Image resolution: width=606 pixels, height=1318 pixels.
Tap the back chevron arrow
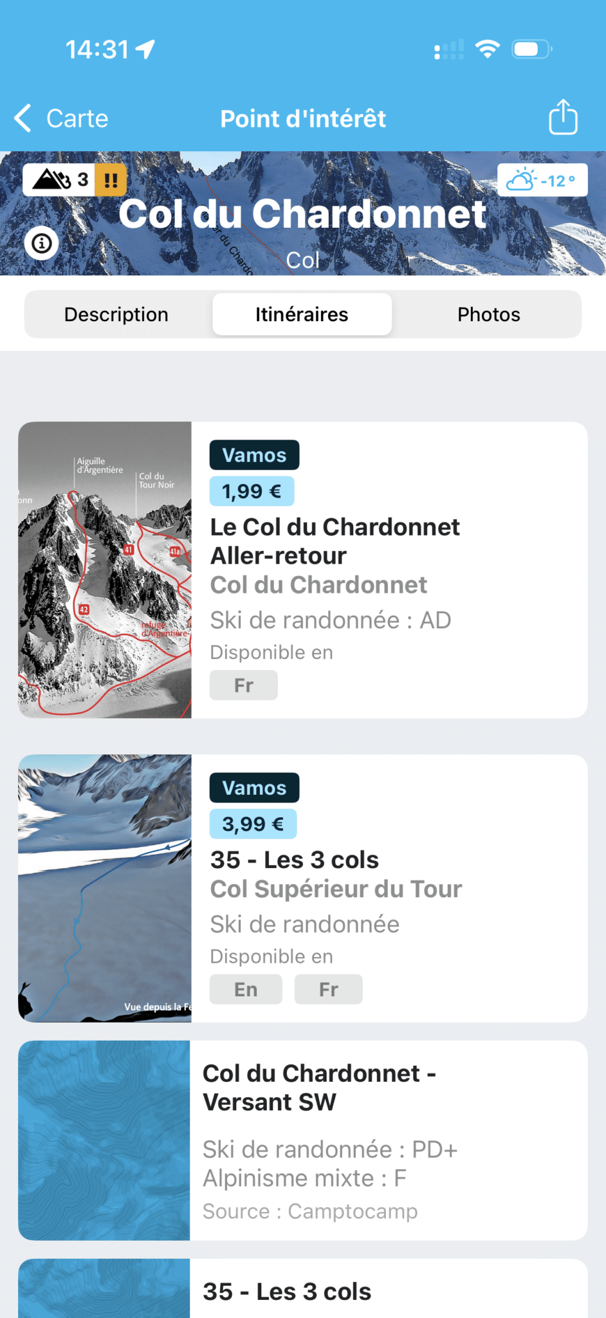coord(23,118)
